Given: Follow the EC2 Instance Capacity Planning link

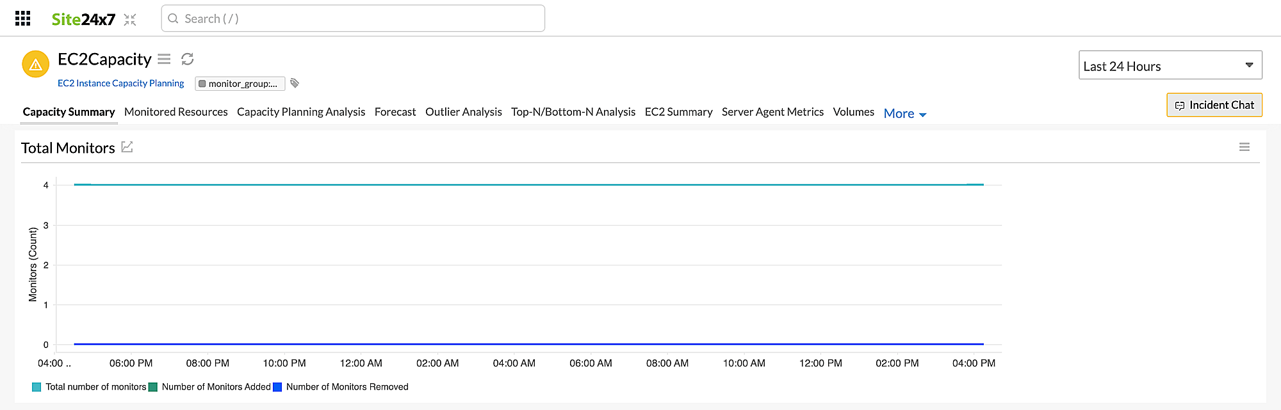Looking at the screenshot, I should 120,83.
